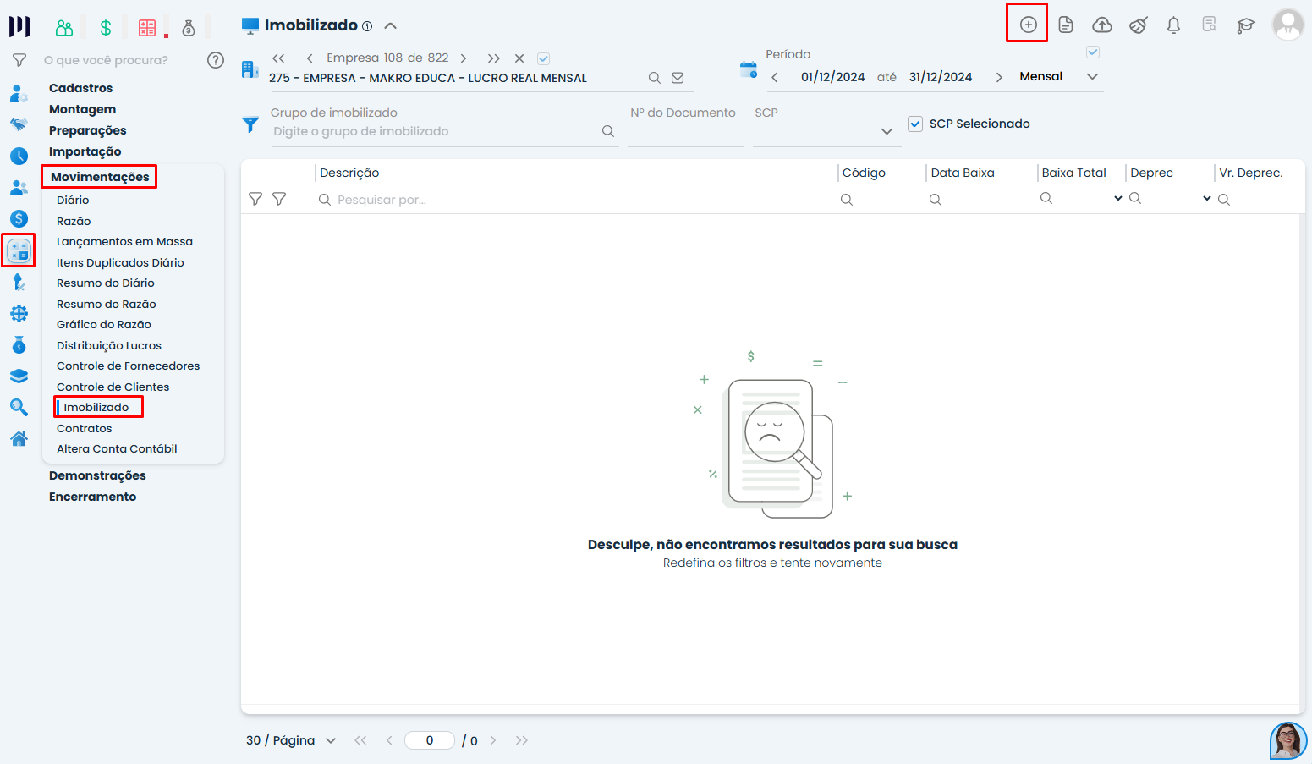The image size is (1312, 764).
Task: Click the search icon beside company name
Action: (x=655, y=78)
